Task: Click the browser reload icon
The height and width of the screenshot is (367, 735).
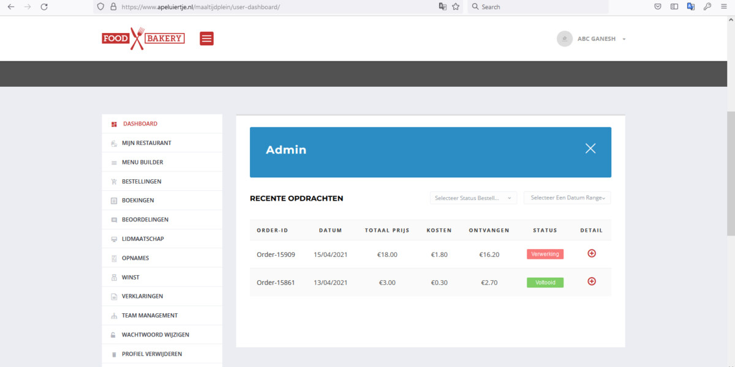Action: (x=44, y=7)
